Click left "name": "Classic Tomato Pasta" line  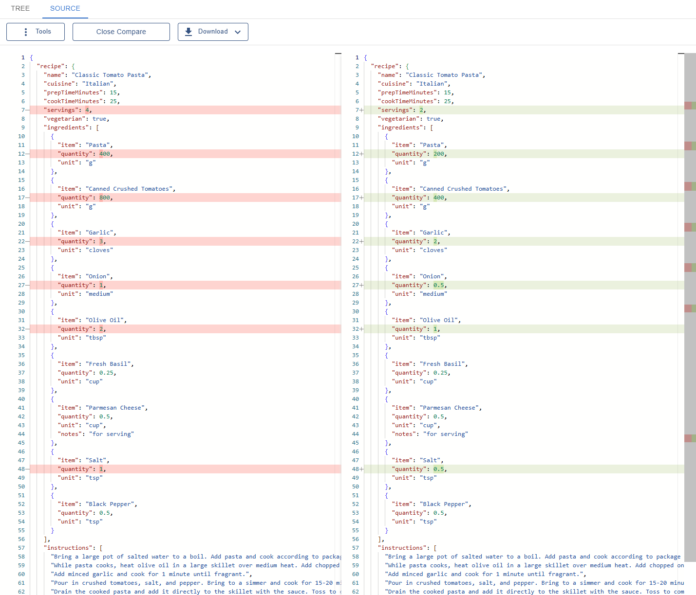tap(97, 75)
